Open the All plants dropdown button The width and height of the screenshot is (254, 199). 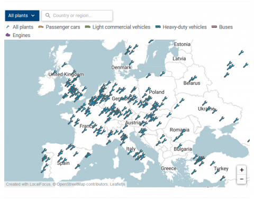(x=22, y=15)
